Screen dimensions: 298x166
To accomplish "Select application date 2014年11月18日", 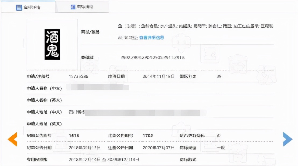I will point(158,77).
